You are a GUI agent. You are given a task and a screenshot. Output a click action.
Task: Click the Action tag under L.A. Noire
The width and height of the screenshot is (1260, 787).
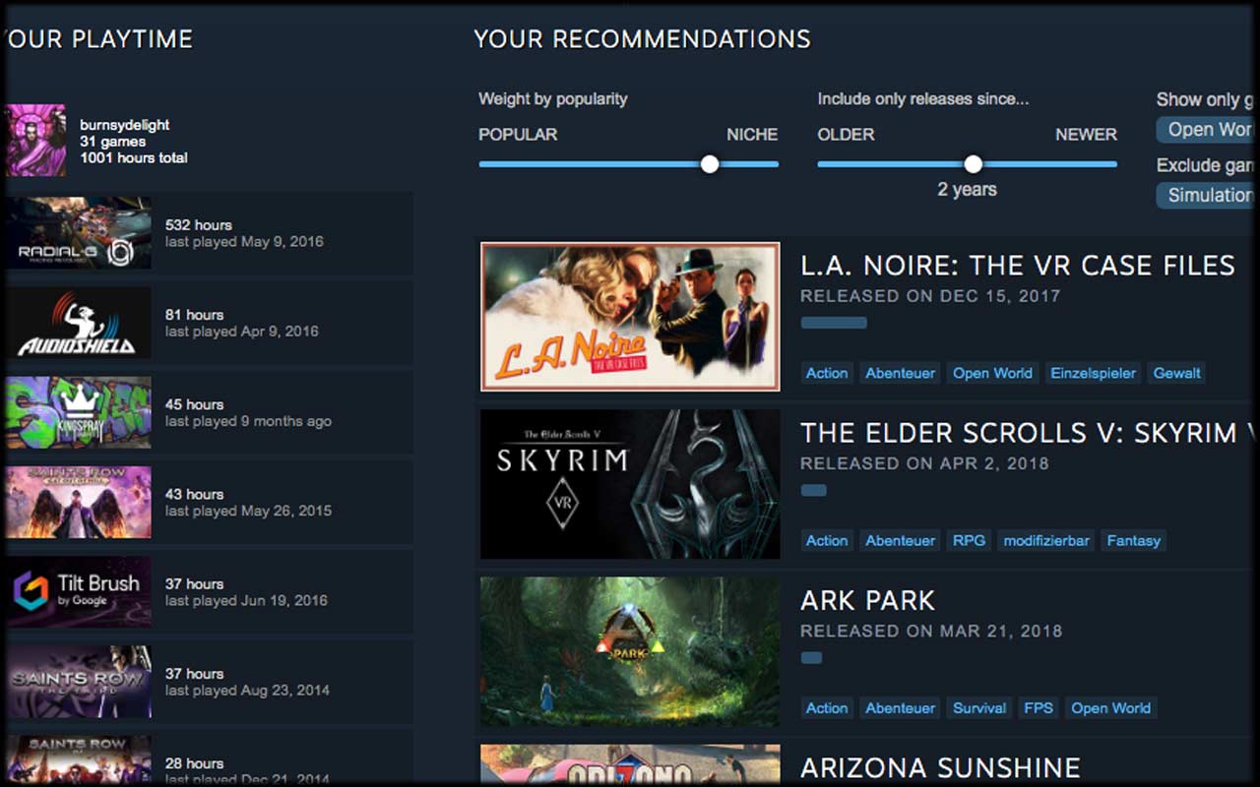[827, 373]
